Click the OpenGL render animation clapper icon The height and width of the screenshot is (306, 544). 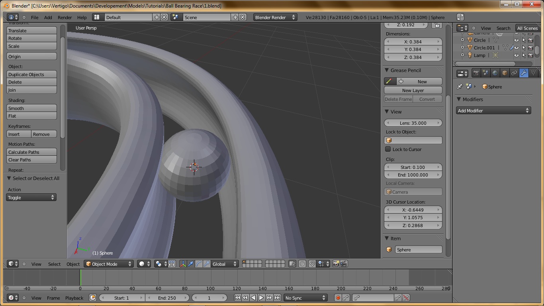coord(344,264)
